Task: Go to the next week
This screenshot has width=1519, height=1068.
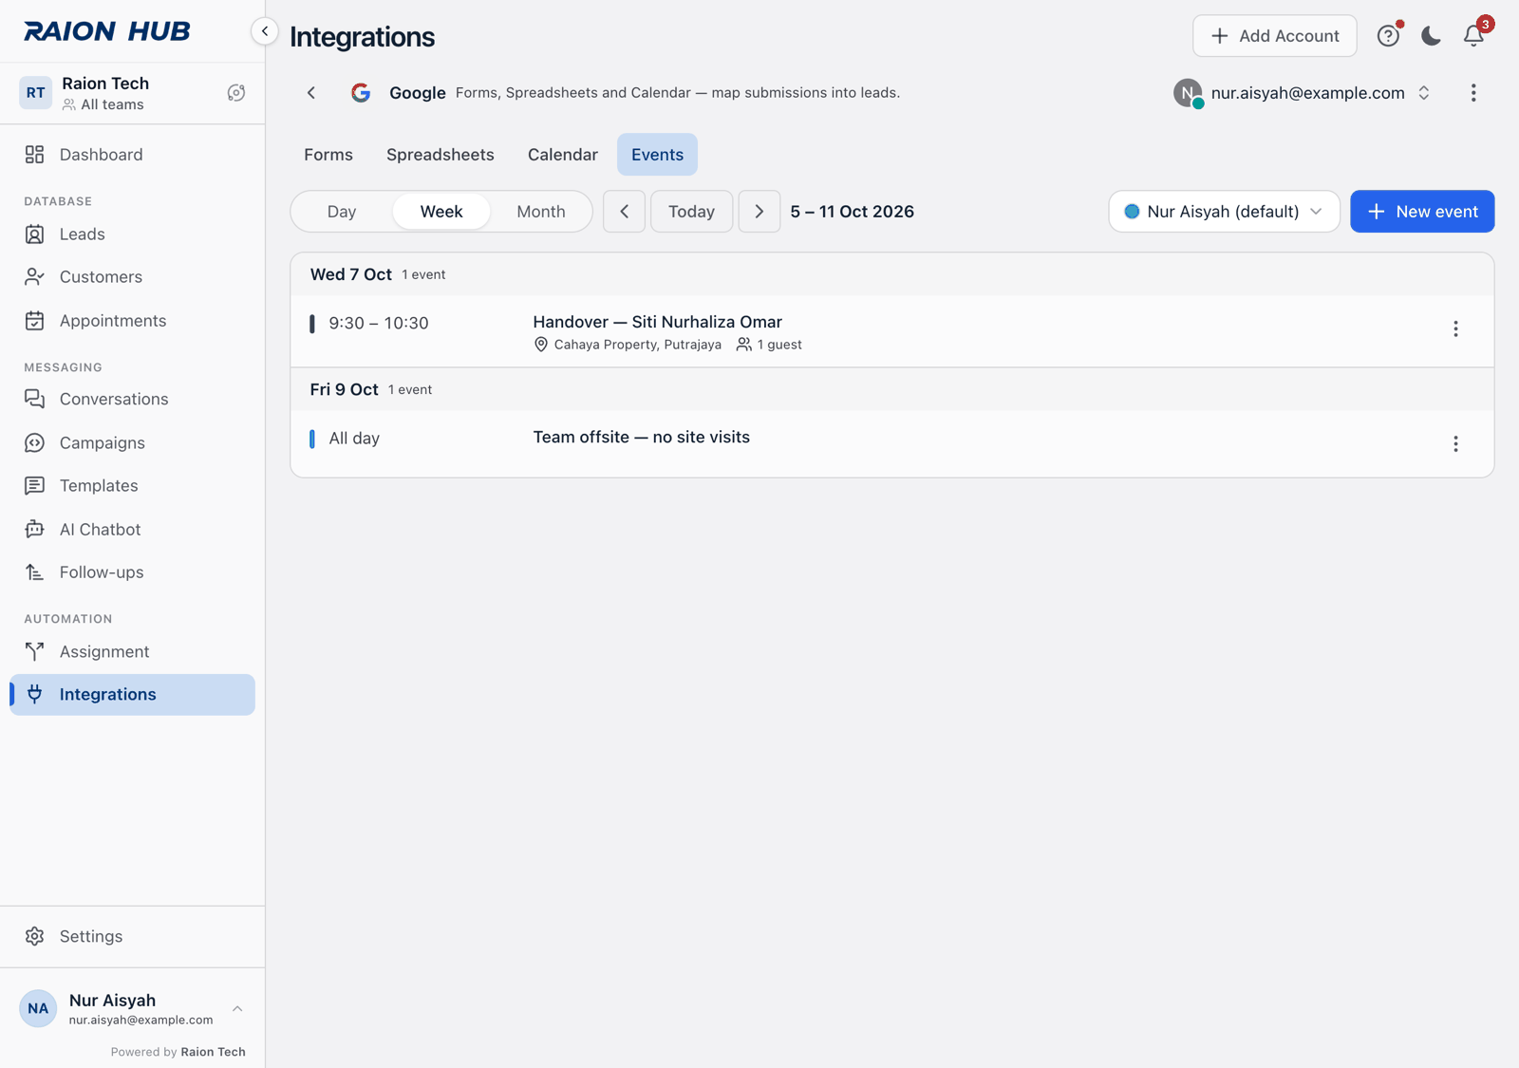Action: 759,212
